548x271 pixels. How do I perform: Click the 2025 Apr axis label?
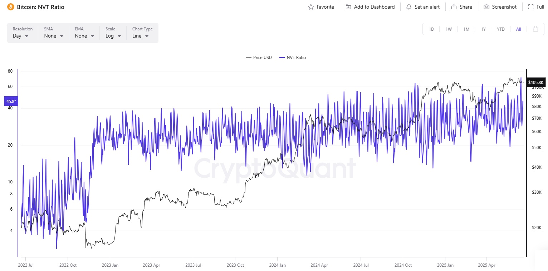coord(486,265)
